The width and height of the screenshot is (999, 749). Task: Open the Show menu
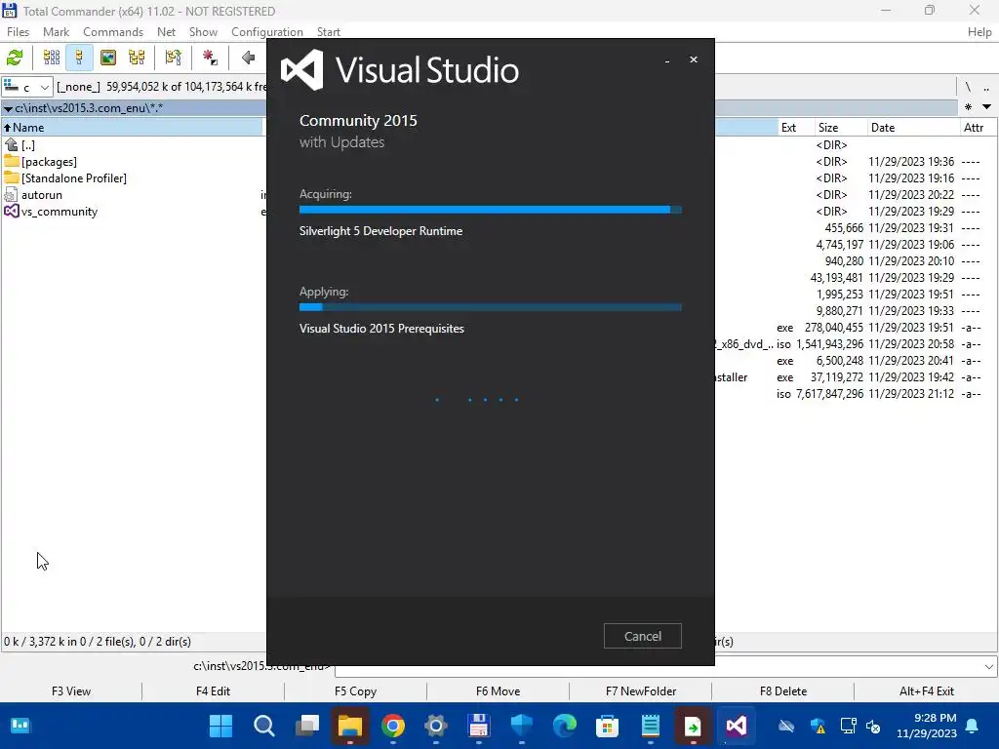pyautogui.click(x=203, y=32)
